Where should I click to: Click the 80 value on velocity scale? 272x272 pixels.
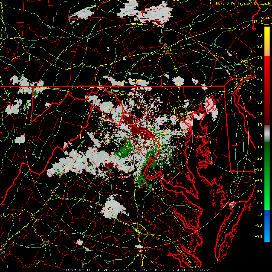click(x=260, y=46)
